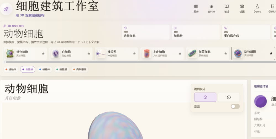Open the 模型 动物细胞 summary card

coord(145,32)
